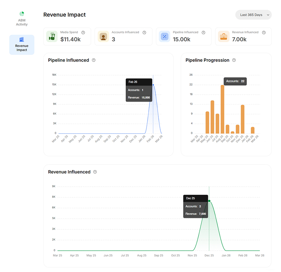The width and height of the screenshot is (281, 272).
Task: Select the Revenue Impact sidebar tab
Action: click(x=22, y=45)
